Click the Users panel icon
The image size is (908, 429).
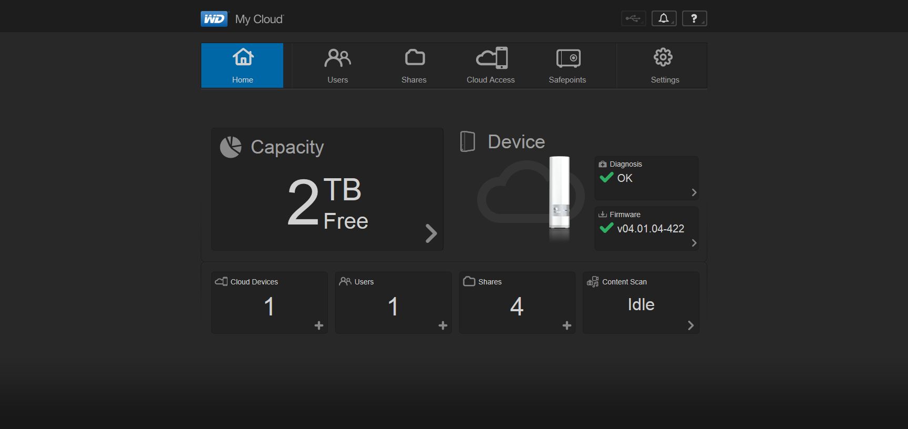(x=345, y=281)
